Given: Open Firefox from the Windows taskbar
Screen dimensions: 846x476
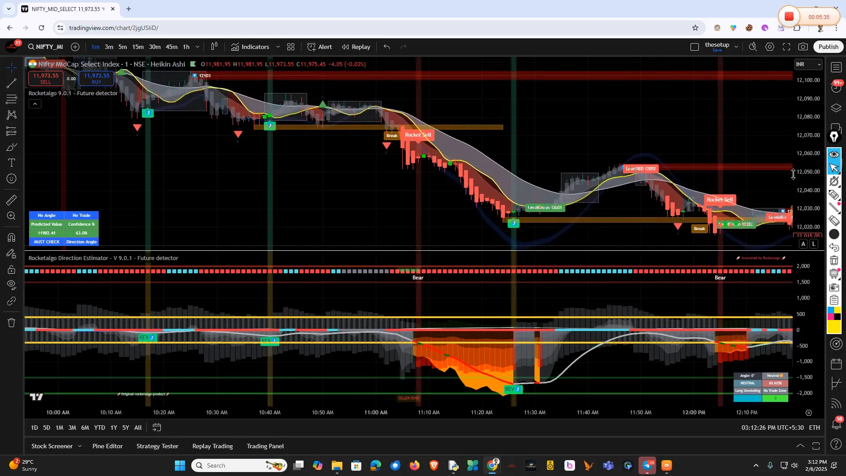Looking at the screenshot, I should tap(414, 465).
